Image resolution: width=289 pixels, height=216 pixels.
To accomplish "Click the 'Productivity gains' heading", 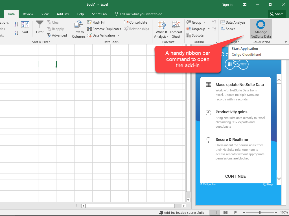I will point(231,112).
